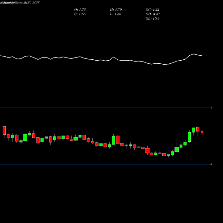Click the high price value 'H: 1.79'
The height and width of the screenshot is (223, 223).
coord(116,10)
